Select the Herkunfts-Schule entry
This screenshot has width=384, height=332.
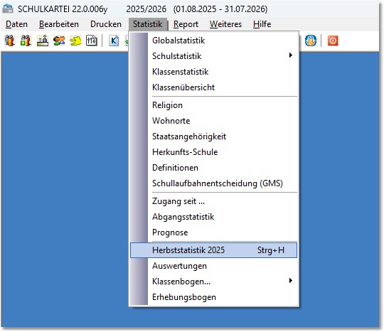pyautogui.click(x=213, y=152)
